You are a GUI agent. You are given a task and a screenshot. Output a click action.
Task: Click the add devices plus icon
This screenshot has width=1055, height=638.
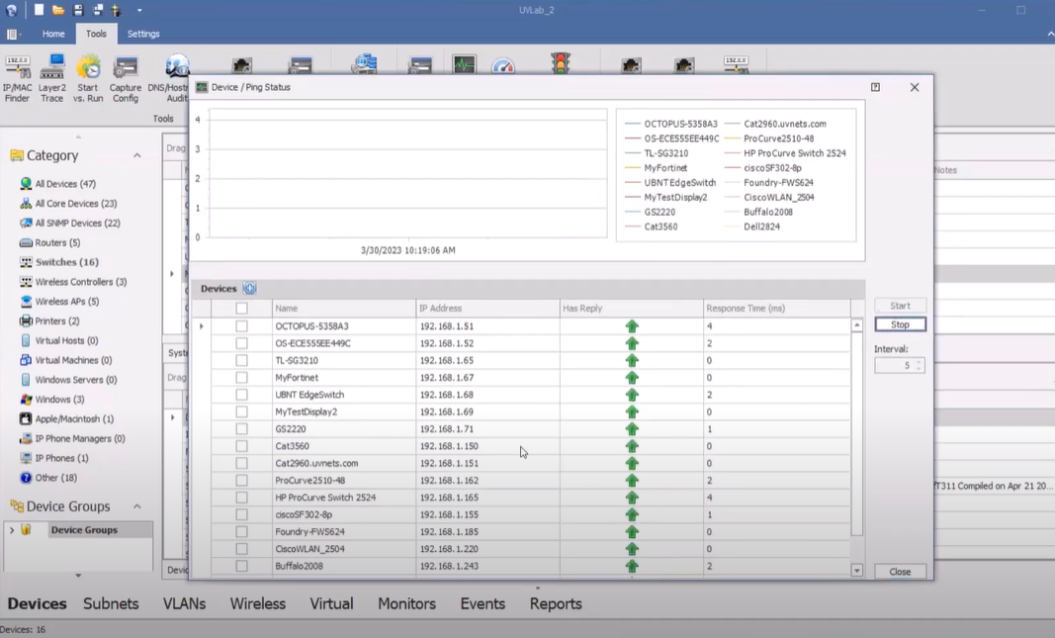[x=249, y=288]
